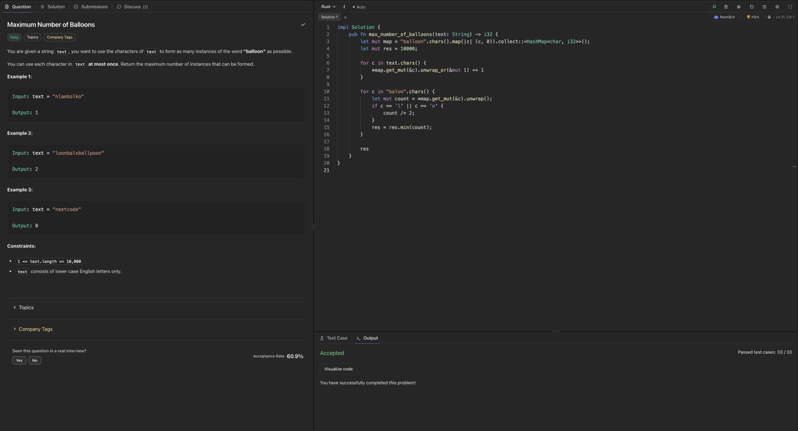Click the Easy difficulty badge
The image size is (798, 431).
(14, 37)
